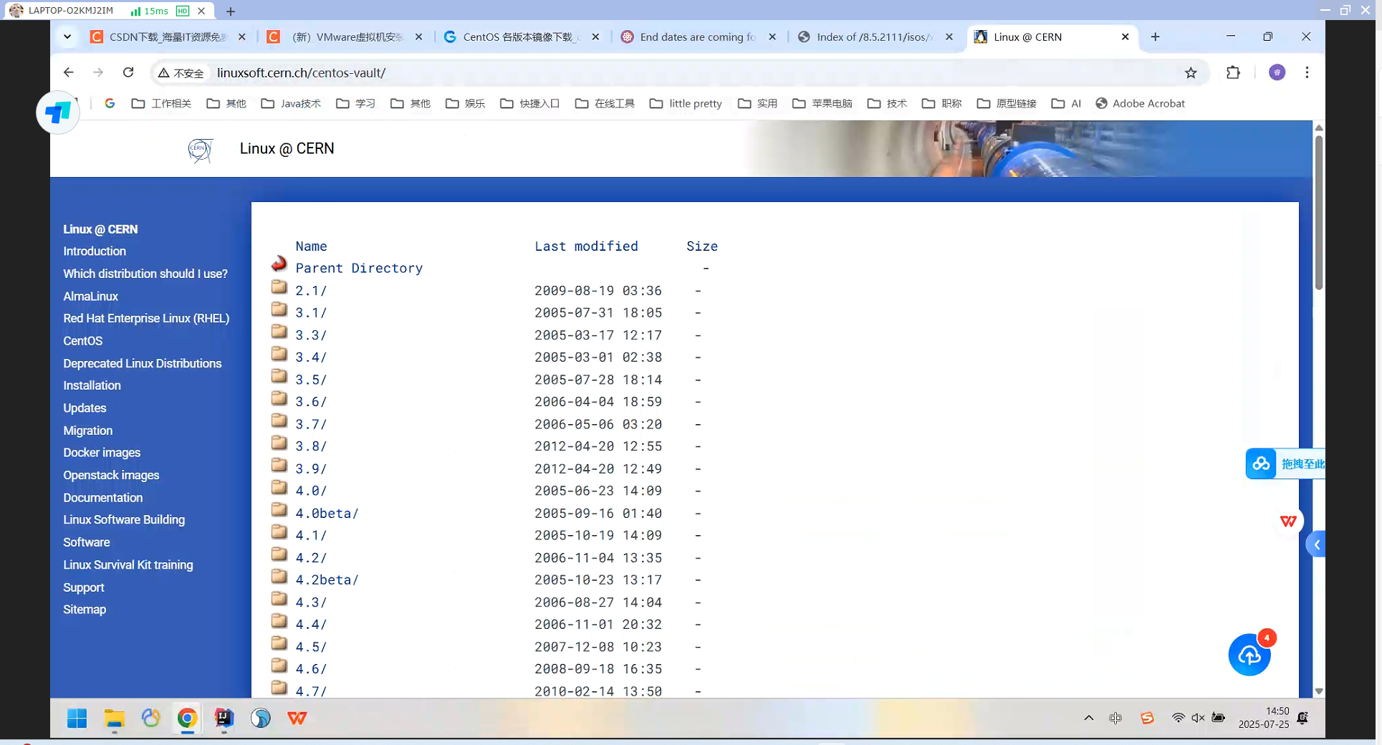The width and height of the screenshot is (1382, 745).
Task: Open IntelliJ IDEA from taskbar
Action: pyautogui.click(x=224, y=718)
